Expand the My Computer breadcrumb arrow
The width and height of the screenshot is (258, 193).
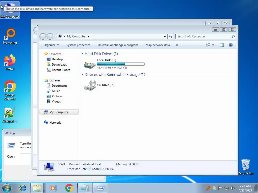click(88, 36)
